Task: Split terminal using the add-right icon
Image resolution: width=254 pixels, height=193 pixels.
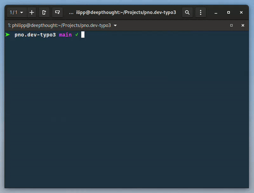Action: pyautogui.click(x=44, y=12)
